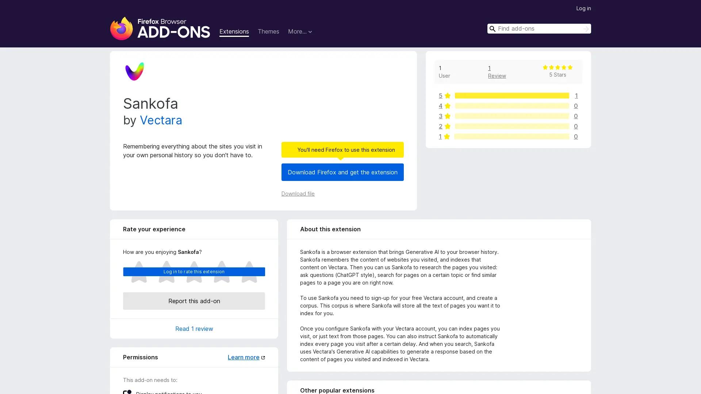Click Report this add-on

pyautogui.click(x=194, y=301)
